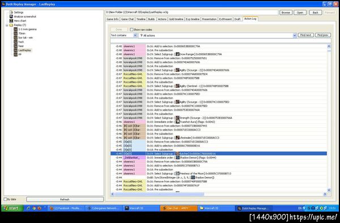Screen dimensions: 340x223
Task: Toggle the By date checkbox
Action: pyautogui.click(x=5, y=199)
